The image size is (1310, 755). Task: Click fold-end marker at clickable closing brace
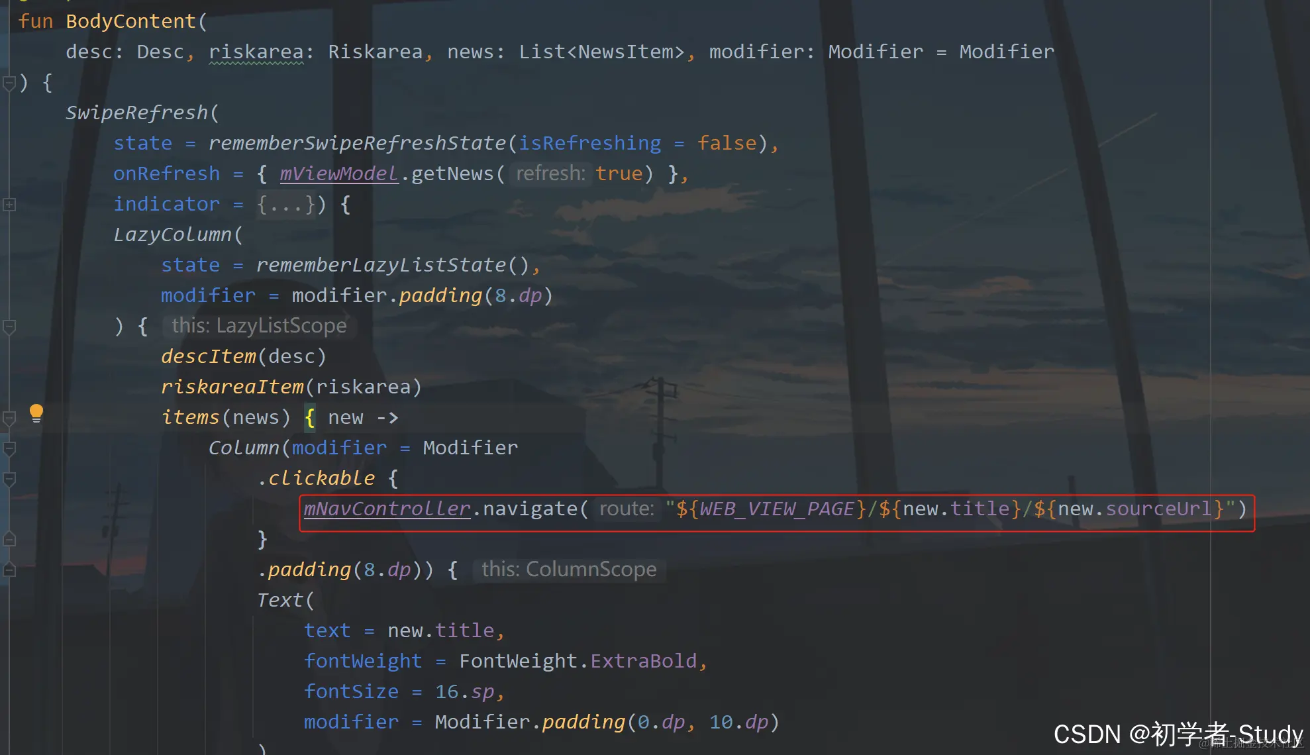pos(9,539)
